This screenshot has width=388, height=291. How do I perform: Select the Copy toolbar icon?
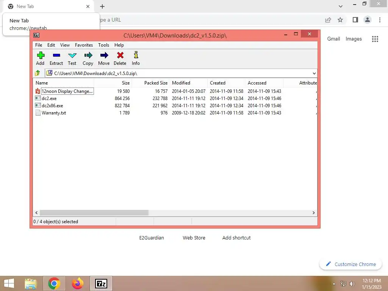[x=88, y=55]
